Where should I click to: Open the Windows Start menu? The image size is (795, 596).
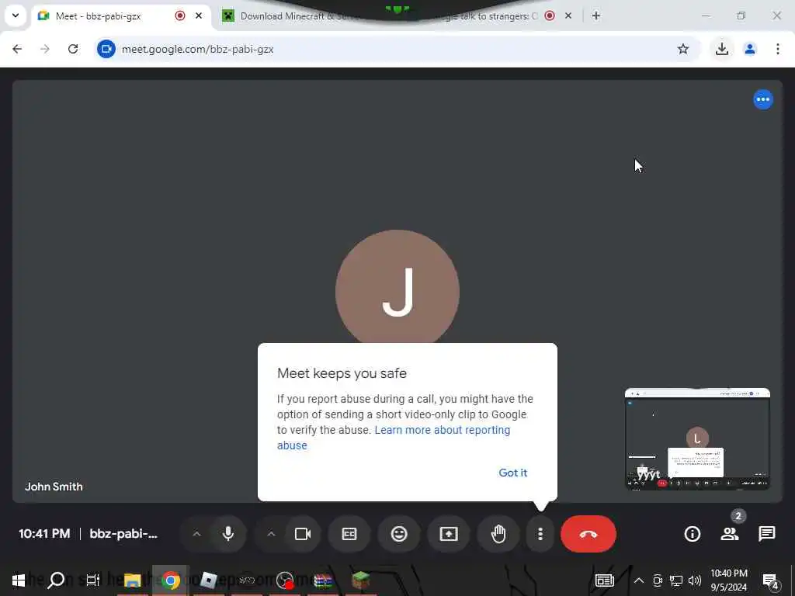19,580
